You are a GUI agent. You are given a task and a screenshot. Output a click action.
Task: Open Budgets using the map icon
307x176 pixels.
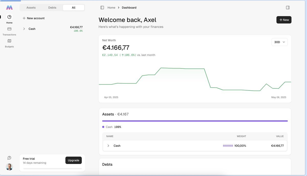click(9, 41)
